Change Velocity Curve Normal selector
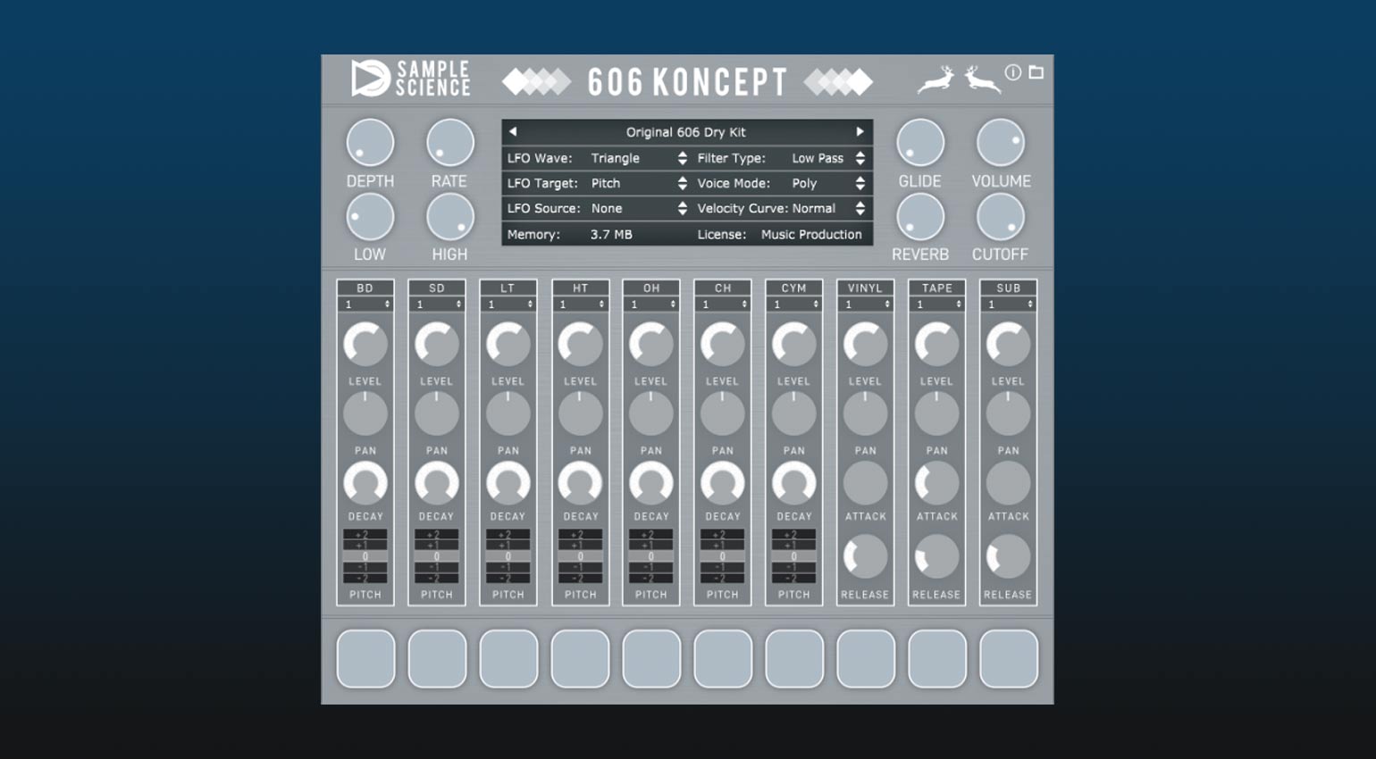The image size is (1376, 759). coord(828,208)
